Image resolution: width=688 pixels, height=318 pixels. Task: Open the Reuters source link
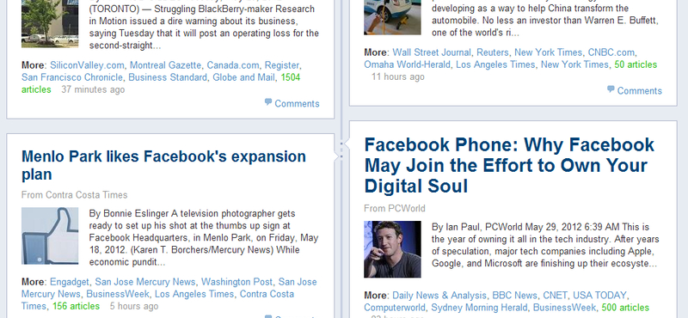[493, 52]
